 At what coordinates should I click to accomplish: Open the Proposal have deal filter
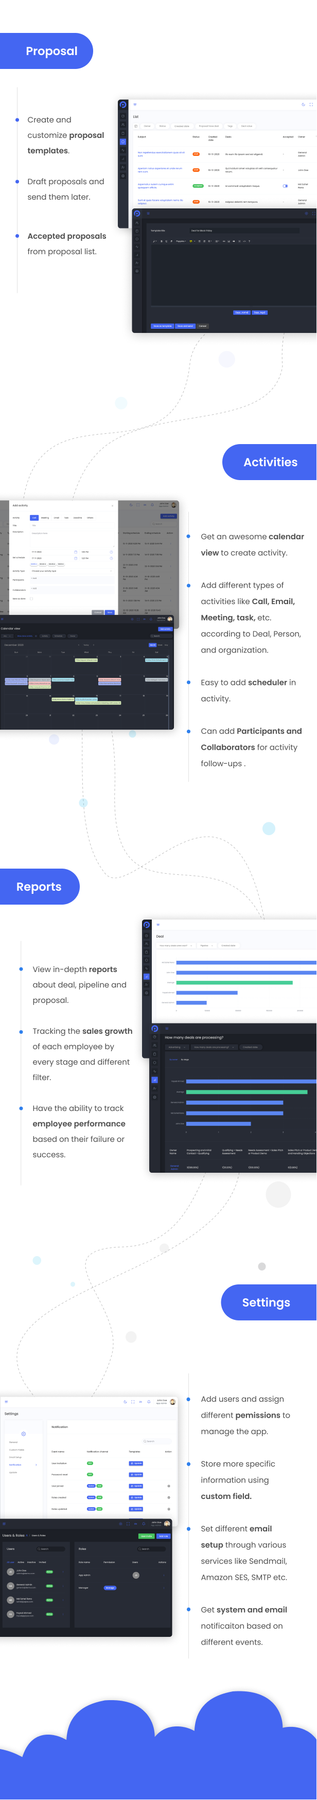(x=209, y=126)
